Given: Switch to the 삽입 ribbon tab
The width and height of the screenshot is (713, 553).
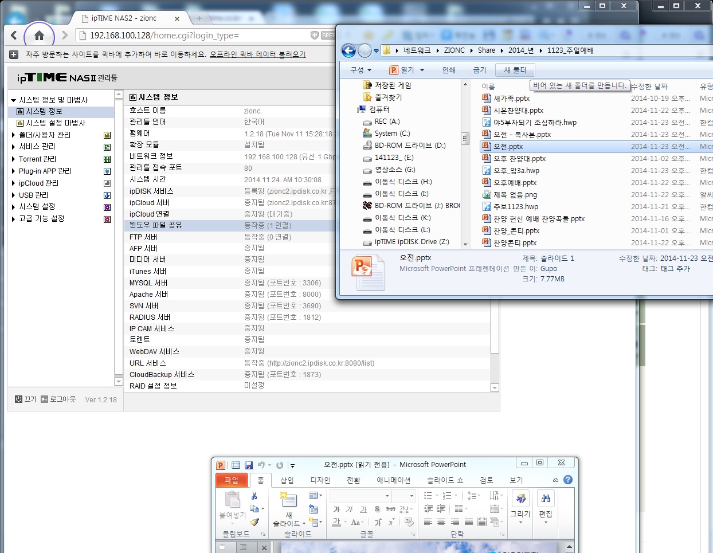Looking at the screenshot, I should tap(287, 480).
